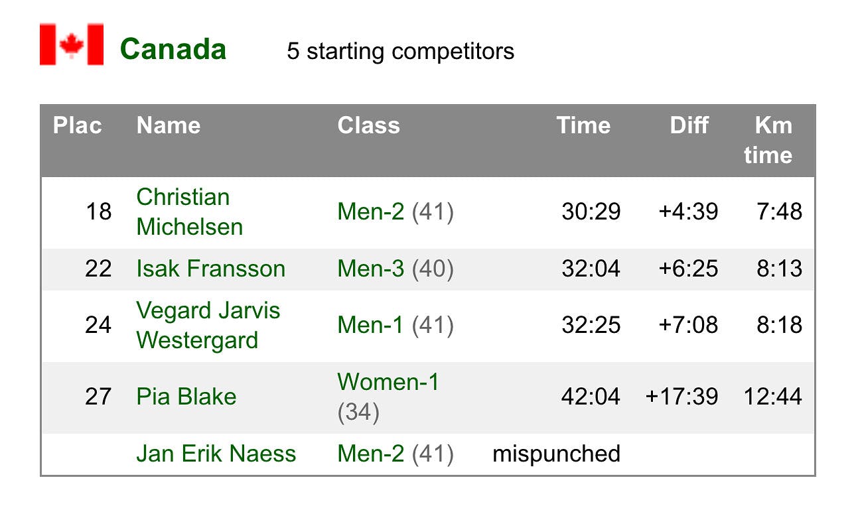Click the Time column header
This screenshot has height=508, width=856.
[x=583, y=125]
